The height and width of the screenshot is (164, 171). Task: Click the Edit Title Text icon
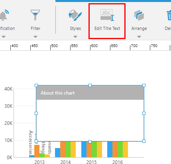107,15
